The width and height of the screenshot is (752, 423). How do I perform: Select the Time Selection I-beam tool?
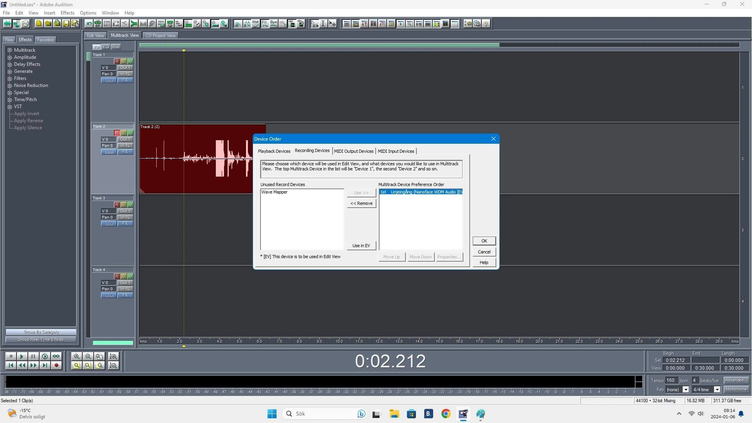click(x=323, y=24)
